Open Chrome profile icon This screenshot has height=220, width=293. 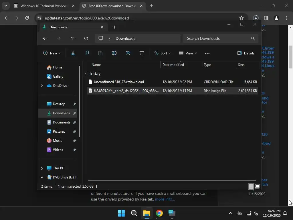tap(276, 18)
